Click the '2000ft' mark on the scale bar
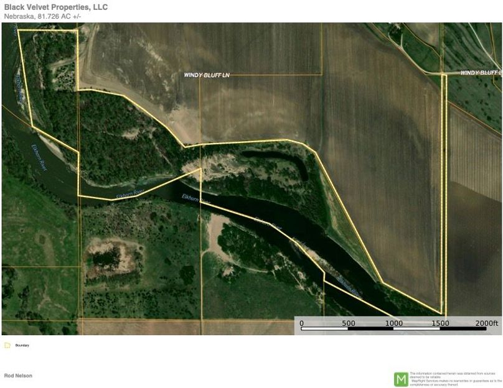 pyautogui.click(x=486, y=323)
